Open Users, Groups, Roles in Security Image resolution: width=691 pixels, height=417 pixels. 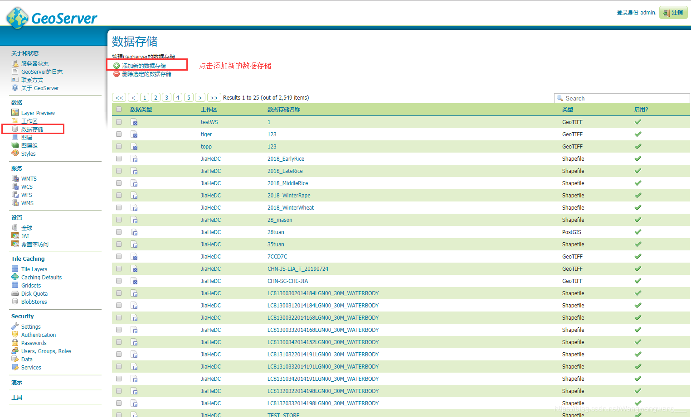tap(46, 351)
